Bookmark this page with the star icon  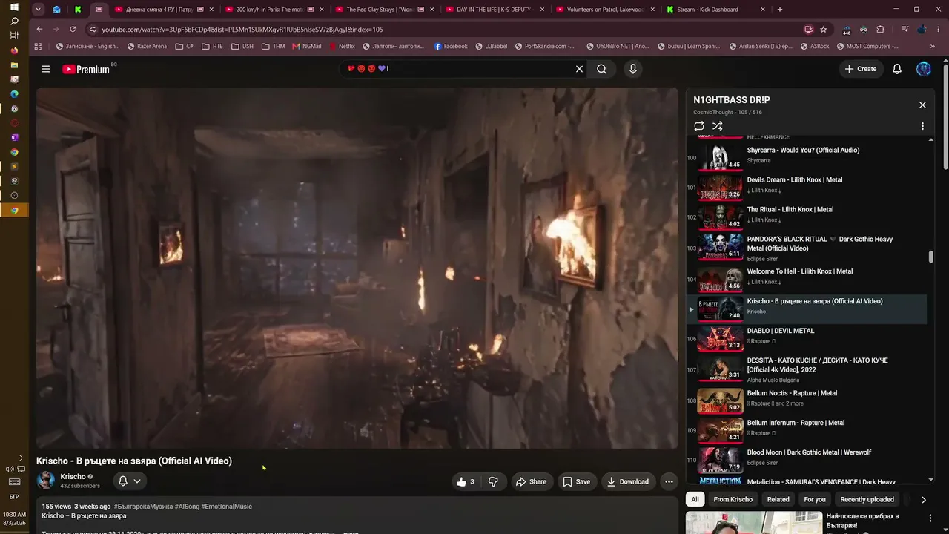(x=824, y=29)
